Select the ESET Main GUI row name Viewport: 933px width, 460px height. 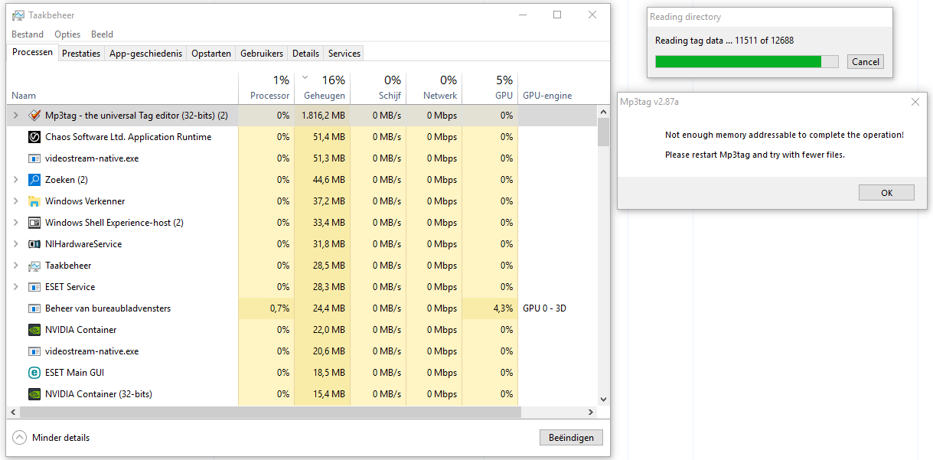pos(74,373)
